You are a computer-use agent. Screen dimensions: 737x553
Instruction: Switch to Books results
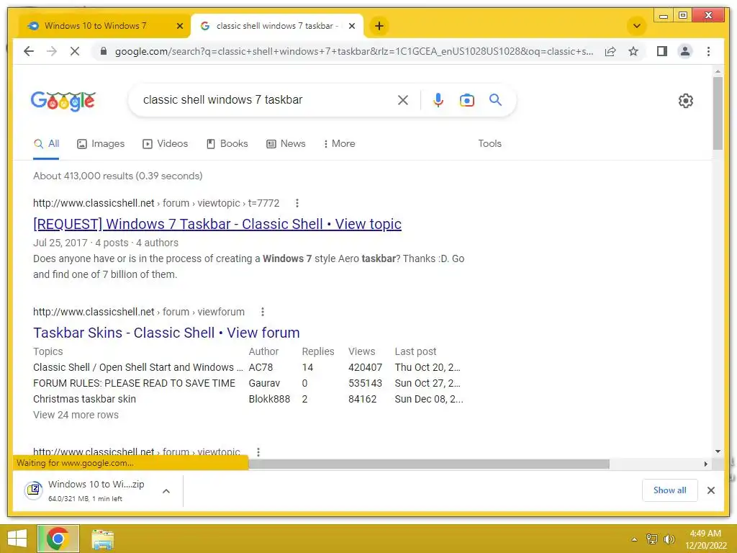227,144
